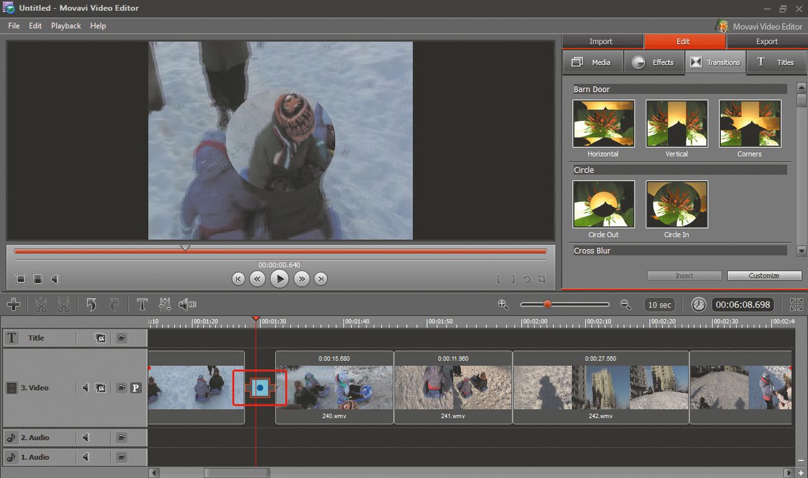Open the File menu
The width and height of the screenshot is (808, 478).
coord(14,26)
